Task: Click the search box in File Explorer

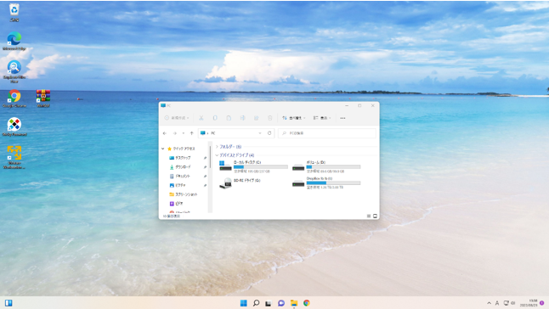Action: (327, 133)
